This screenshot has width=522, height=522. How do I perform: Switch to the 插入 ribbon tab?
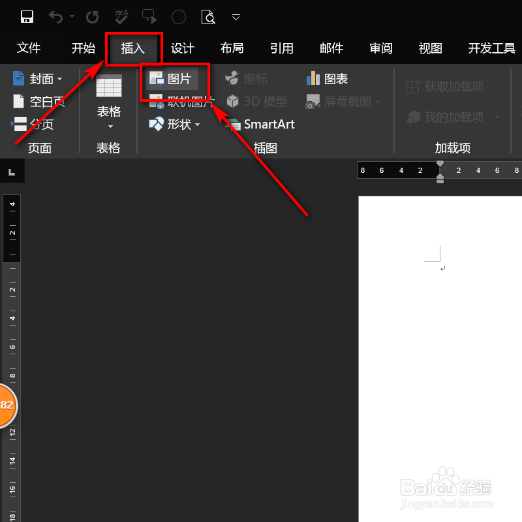click(133, 48)
